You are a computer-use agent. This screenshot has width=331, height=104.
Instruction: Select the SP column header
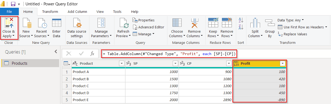click(152, 63)
